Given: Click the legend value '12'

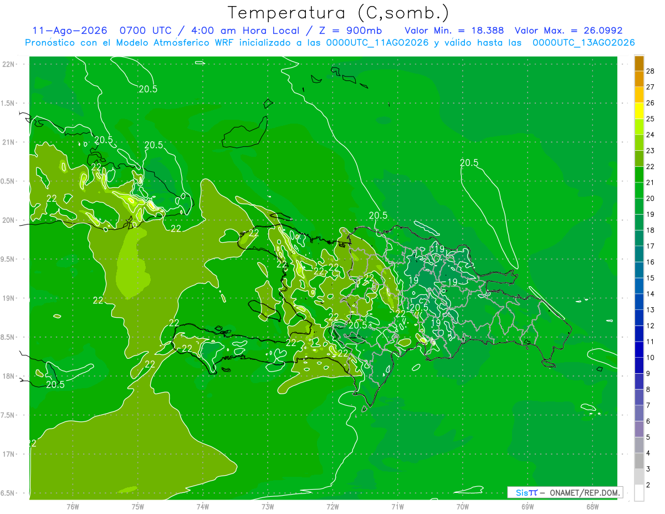Looking at the screenshot, I should click(651, 326).
